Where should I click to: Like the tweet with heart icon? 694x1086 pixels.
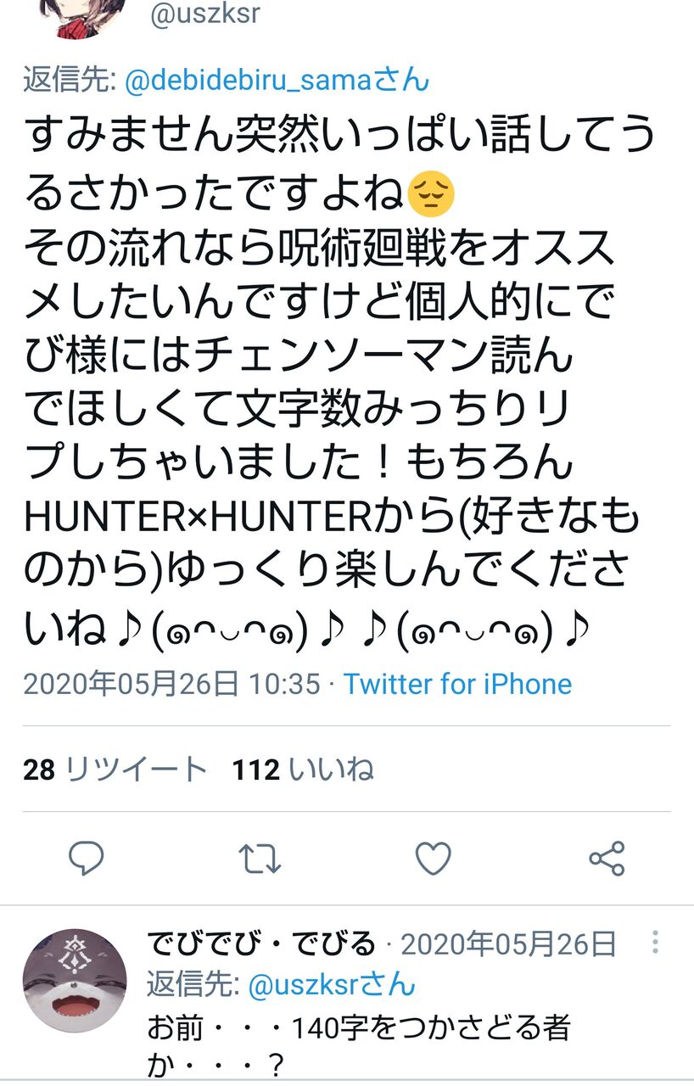pyautogui.click(x=433, y=859)
